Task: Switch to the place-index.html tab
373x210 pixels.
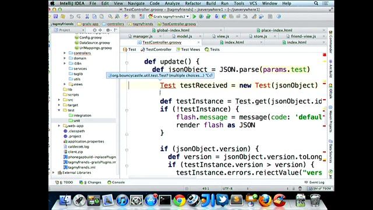Action: point(276,30)
